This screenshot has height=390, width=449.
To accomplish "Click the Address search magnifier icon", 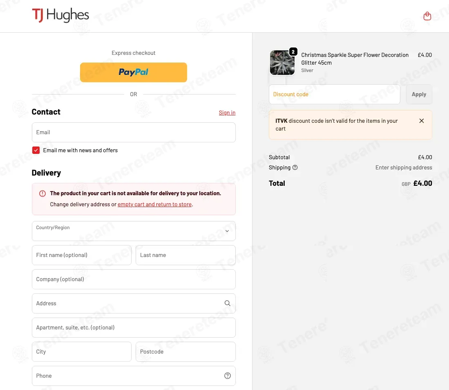I will pyautogui.click(x=227, y=303).
